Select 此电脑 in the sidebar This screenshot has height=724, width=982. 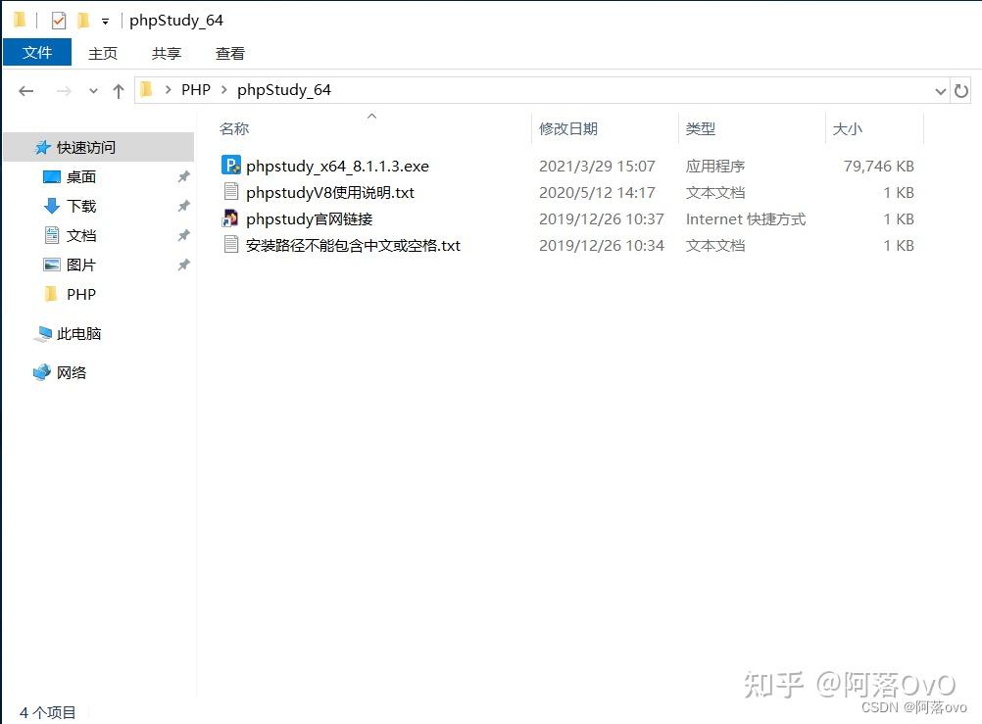pos(78,333)
